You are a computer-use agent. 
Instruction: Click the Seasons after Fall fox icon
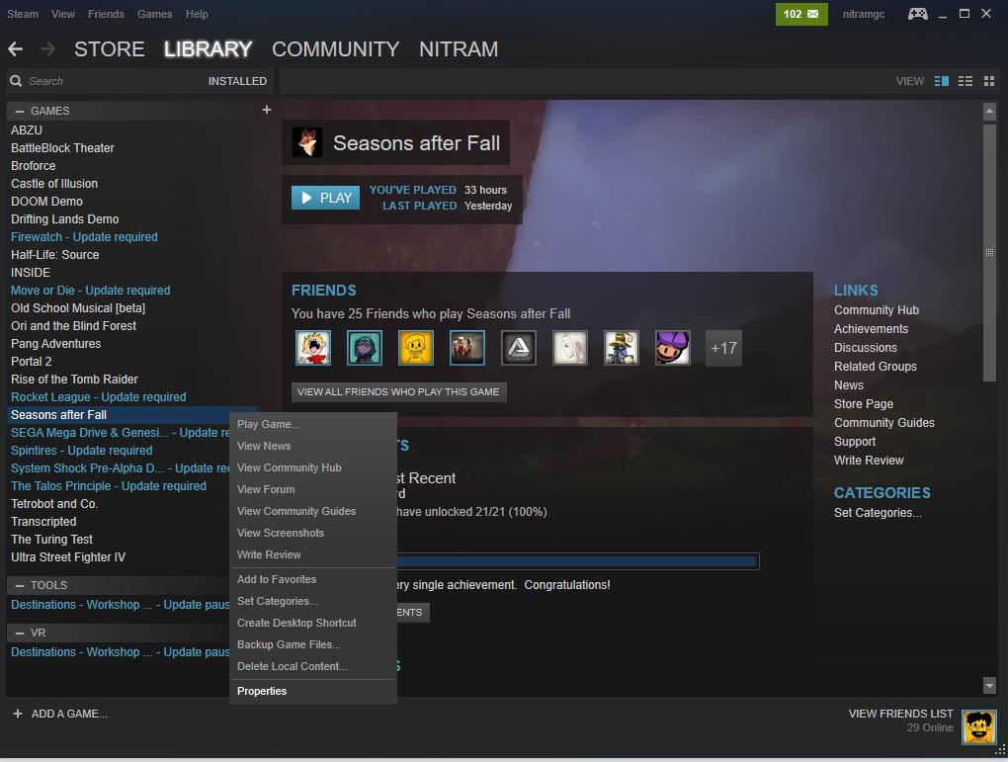pyautogui.click(x=307, y=142)
